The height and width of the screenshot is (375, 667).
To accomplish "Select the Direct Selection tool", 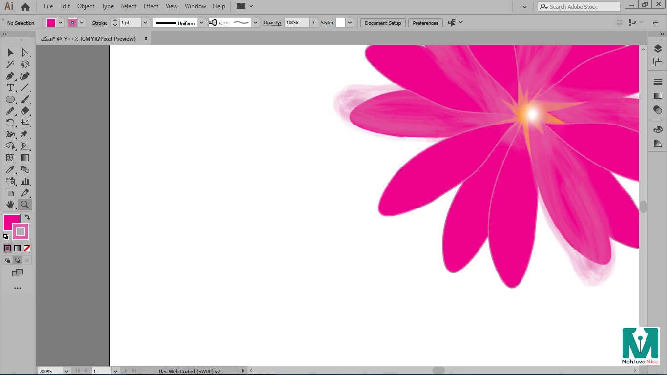I will coord(25,53).
